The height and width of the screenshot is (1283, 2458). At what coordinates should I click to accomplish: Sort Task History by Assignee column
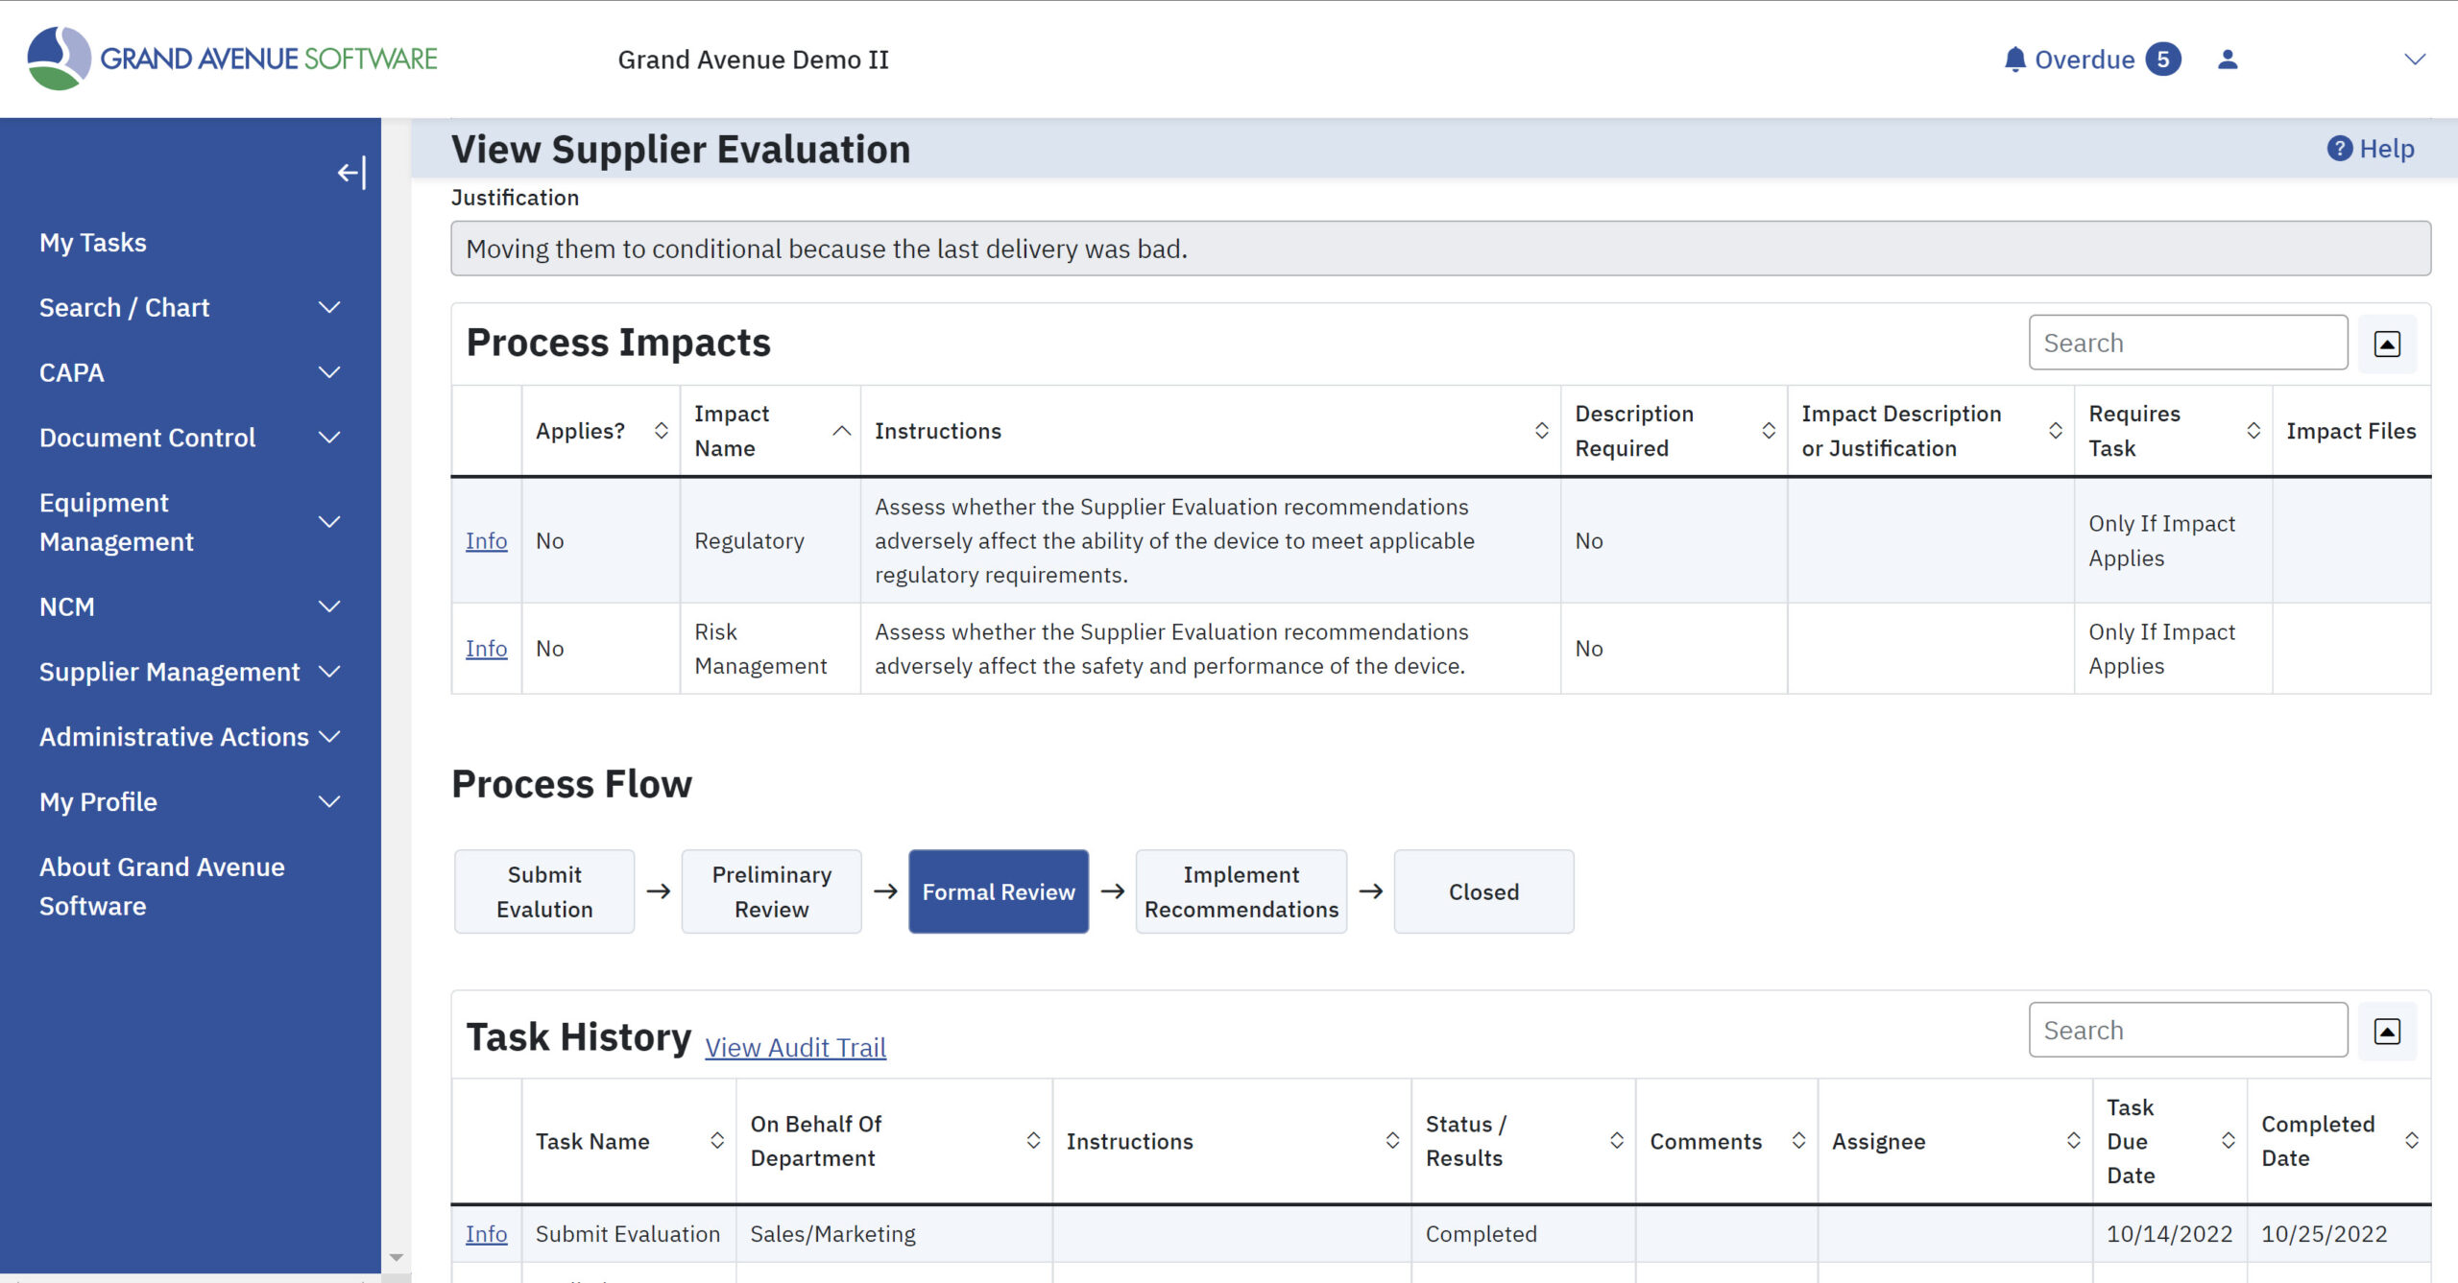2073,1141
